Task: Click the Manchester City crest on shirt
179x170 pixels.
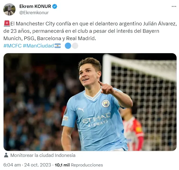Action: click(106, 103)
